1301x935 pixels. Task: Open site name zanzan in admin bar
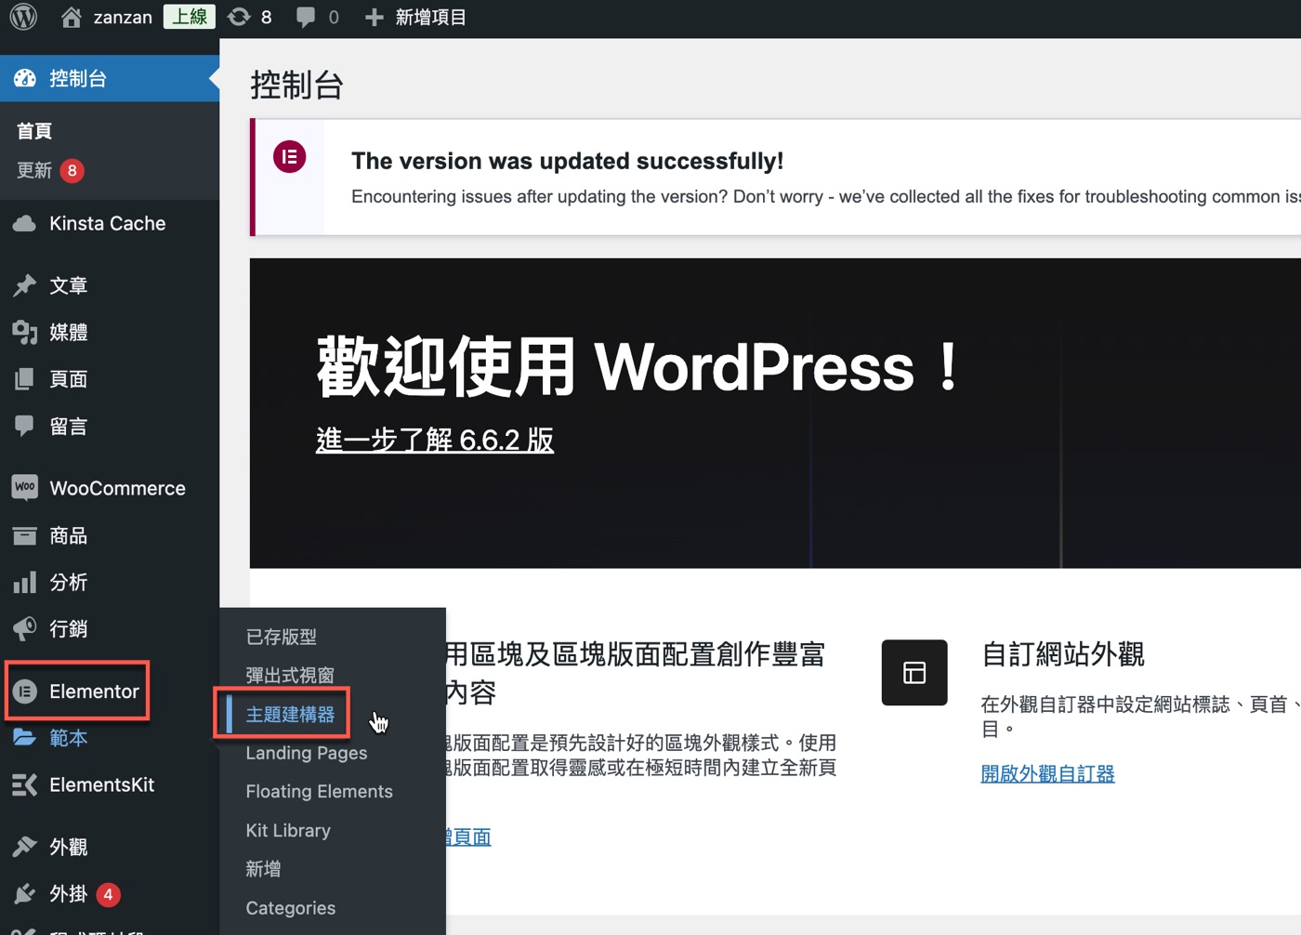(123, 18)
